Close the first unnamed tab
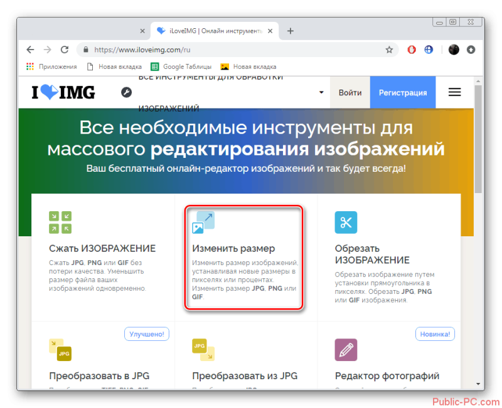The width and height of the screenshot is (502, 408). point(142,31)
